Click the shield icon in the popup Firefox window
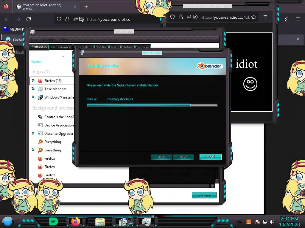 pyautogui.click(x=172, y=17)
